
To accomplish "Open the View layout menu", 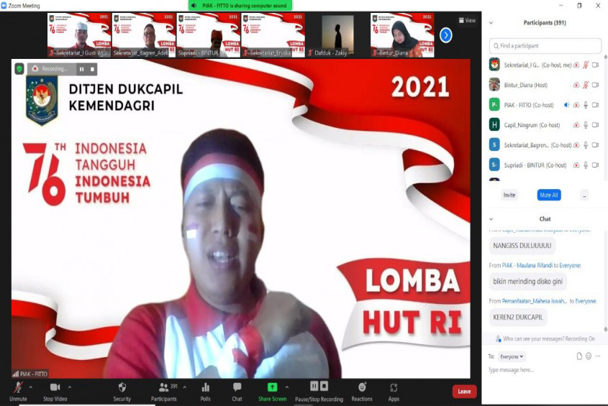I will 467,20.
